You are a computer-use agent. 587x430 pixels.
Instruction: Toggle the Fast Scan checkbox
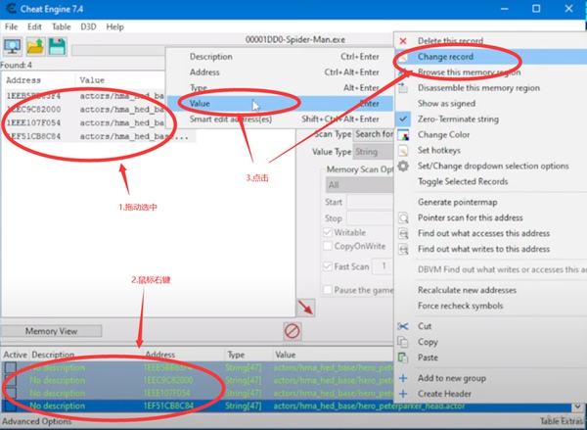pyautogui.click(x=328, y=266)
